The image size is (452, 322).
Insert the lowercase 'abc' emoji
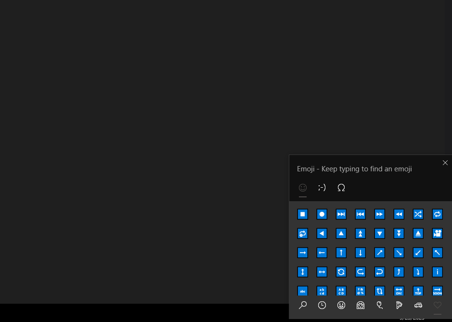tap(302, 291)
